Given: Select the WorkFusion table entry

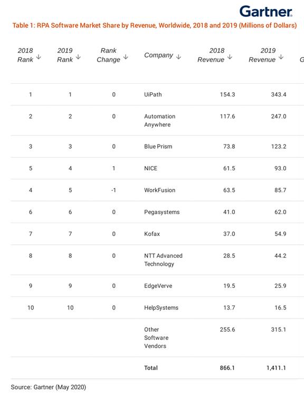Looking at the screenshot, I should [x=159, y=190].
